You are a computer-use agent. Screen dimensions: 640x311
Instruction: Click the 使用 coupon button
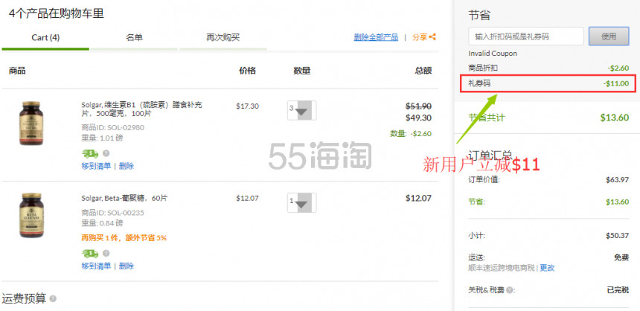point(609,36)
